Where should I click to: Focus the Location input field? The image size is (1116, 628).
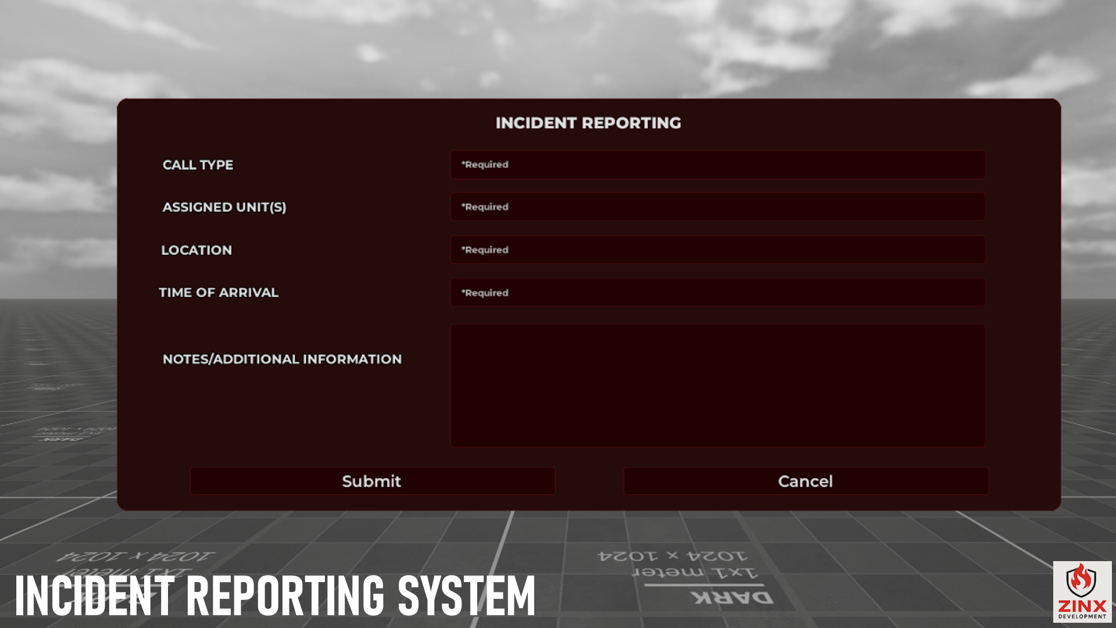coord(717,249)
